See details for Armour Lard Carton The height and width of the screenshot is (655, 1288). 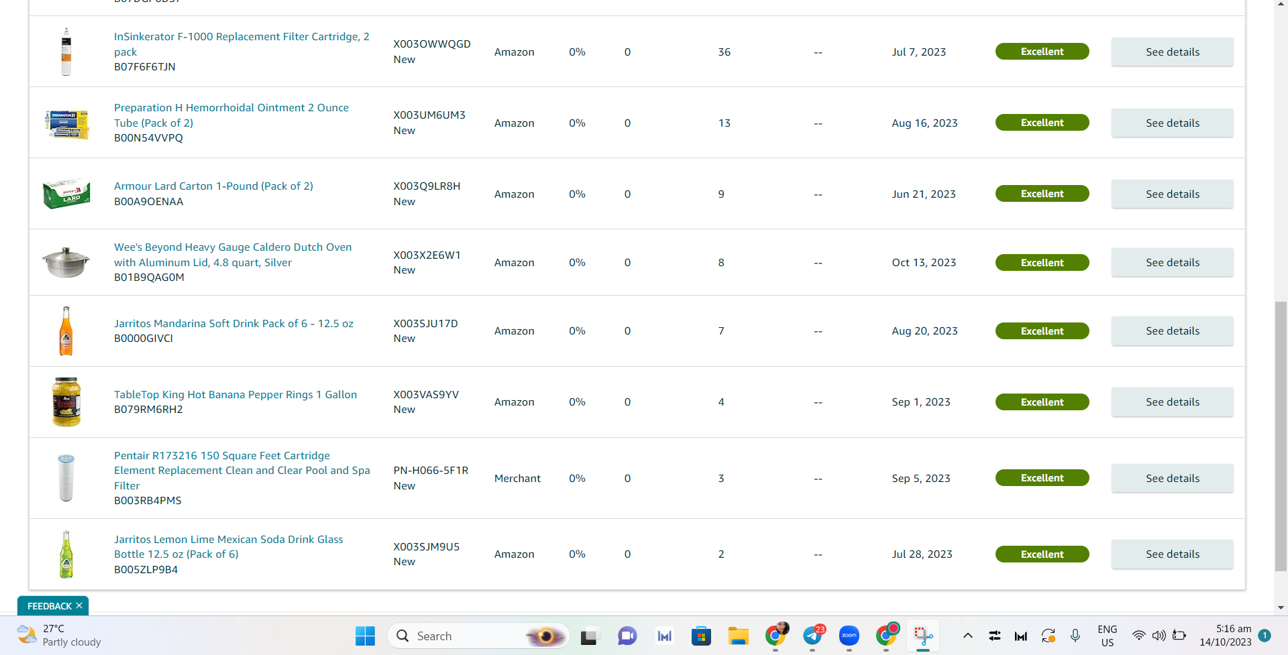coord(1172,194)
